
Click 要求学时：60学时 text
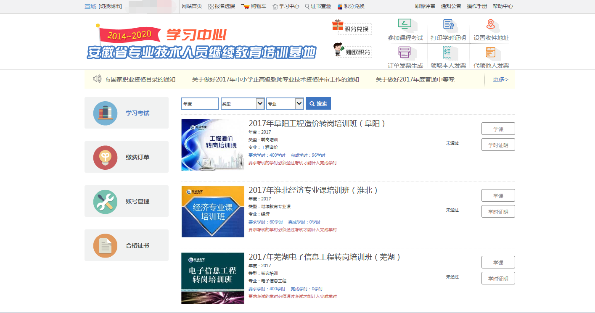coord(265,222)
